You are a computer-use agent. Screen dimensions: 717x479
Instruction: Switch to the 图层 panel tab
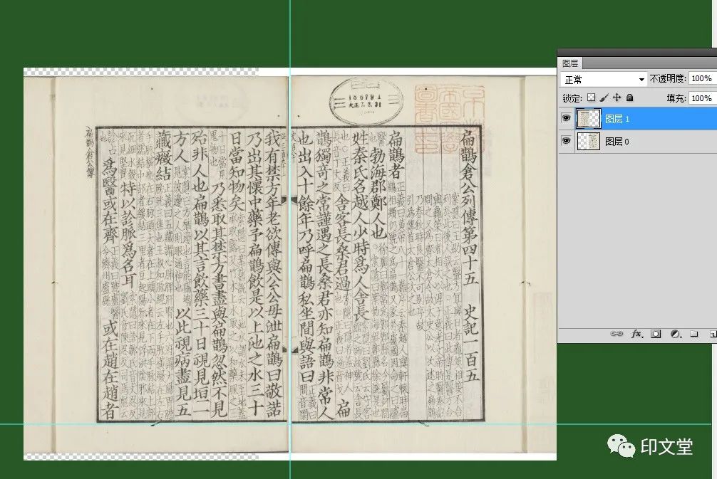(570, 63)
